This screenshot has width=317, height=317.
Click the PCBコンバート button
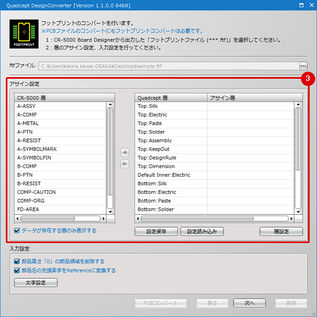161,303
